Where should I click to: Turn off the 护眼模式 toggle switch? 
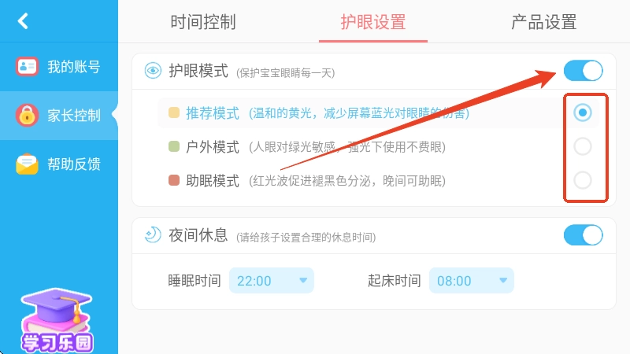(x=583, y=71)
